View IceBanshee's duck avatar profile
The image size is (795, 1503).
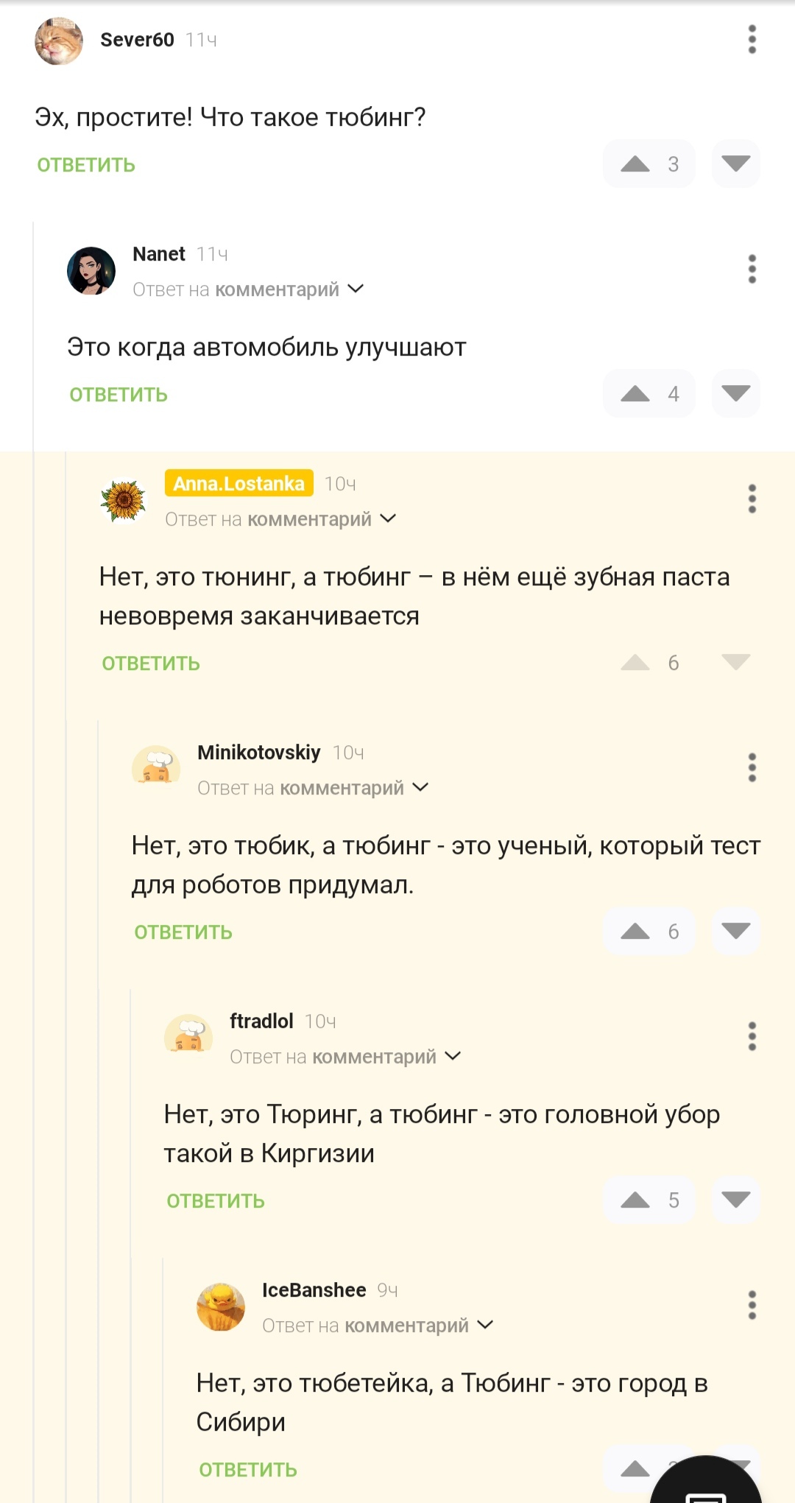point(221,1307)
